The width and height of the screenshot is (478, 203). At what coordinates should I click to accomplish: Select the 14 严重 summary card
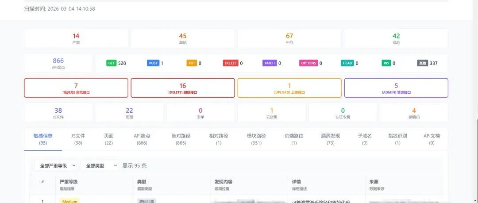pyautogui.click(x=76, y=38)
